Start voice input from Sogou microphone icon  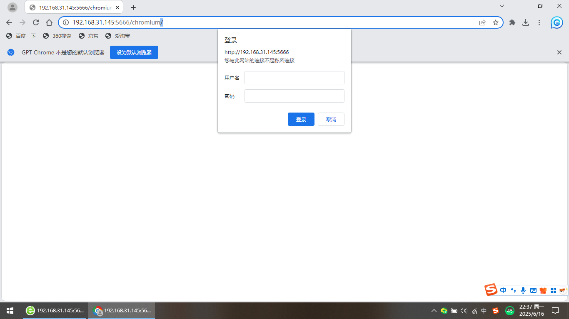tap(523, 290)
